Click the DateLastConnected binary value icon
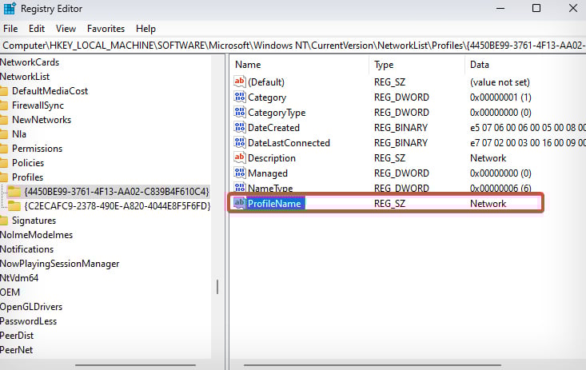The image size is (586, 370). [x=240, y=142]
